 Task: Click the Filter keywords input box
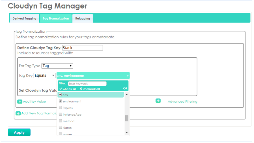coord(87,83)
